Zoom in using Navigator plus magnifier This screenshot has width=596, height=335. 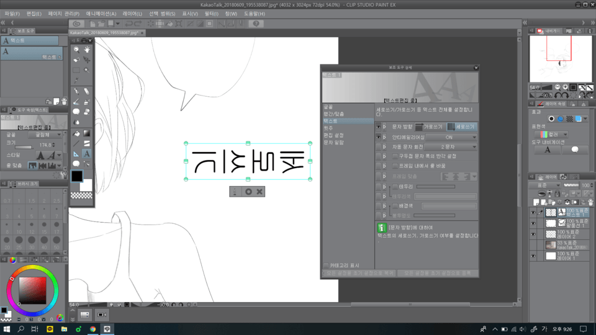tap(565, 87)
